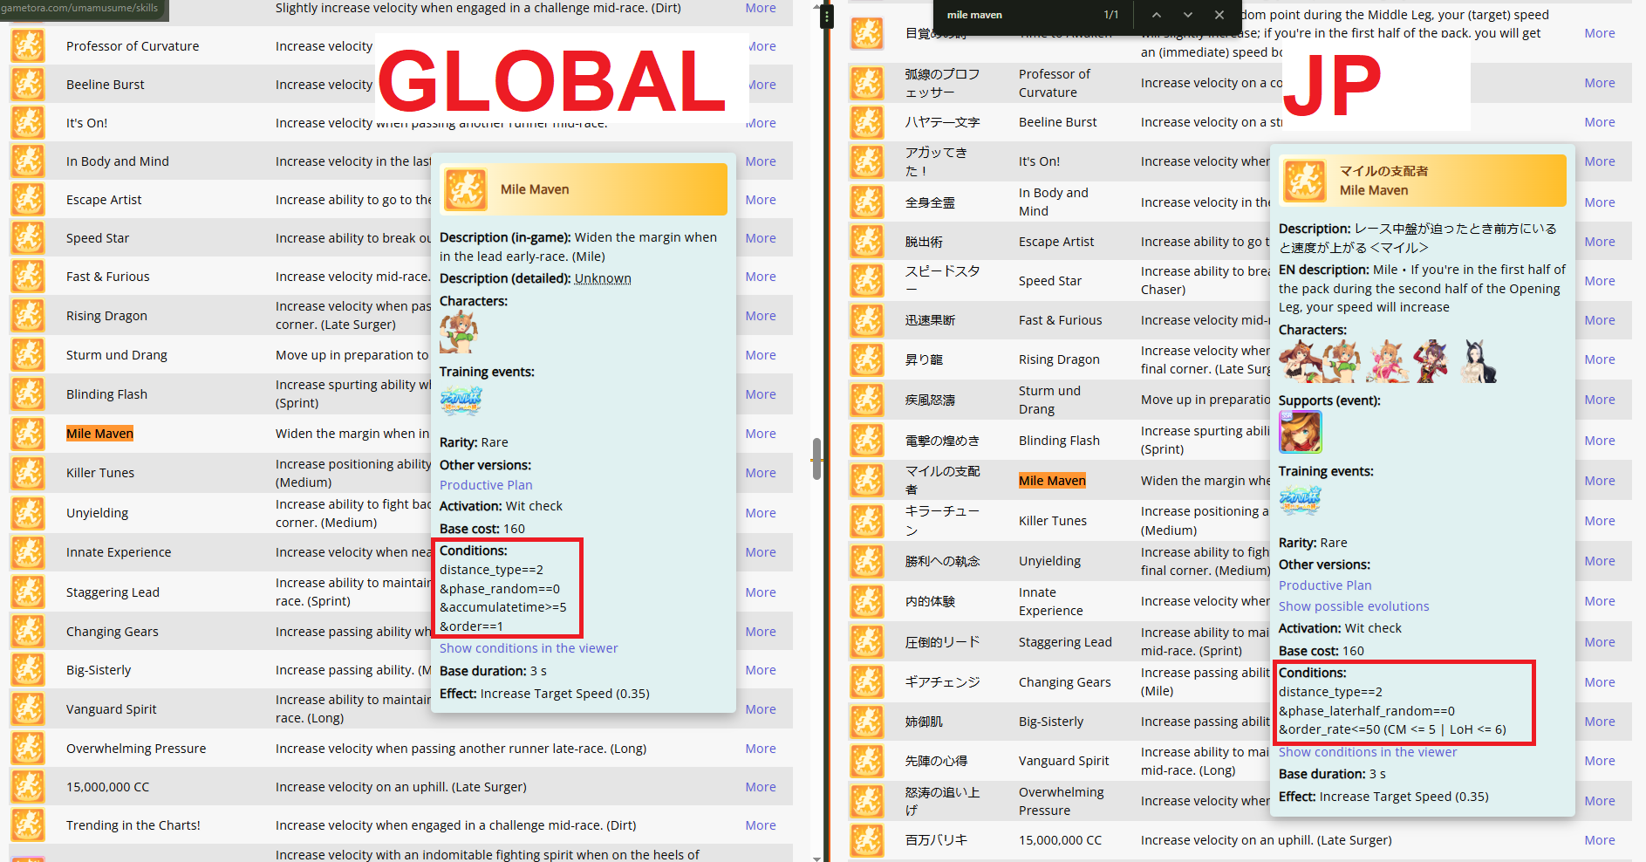1646x862 pixels.
Task: Click the Trending in the Charts! skill icon
Action: click(28, 825)
